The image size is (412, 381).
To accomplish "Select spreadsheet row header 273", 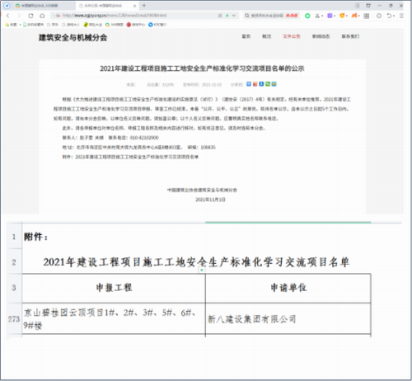I will click(x=14, y=319).
